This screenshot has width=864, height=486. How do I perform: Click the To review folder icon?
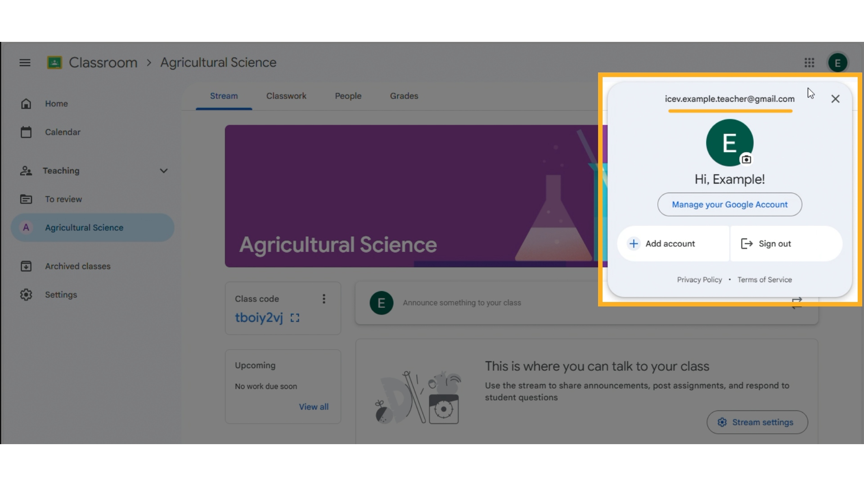(26, 199)
